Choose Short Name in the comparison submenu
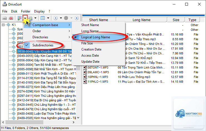The width and height of the screenshot is (206, 131). point(99,25)
